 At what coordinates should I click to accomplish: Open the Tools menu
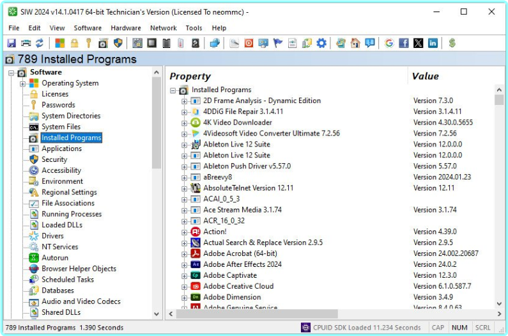click(194, 28)
